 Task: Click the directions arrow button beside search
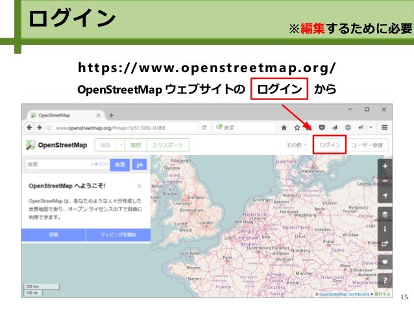[140, 165]
